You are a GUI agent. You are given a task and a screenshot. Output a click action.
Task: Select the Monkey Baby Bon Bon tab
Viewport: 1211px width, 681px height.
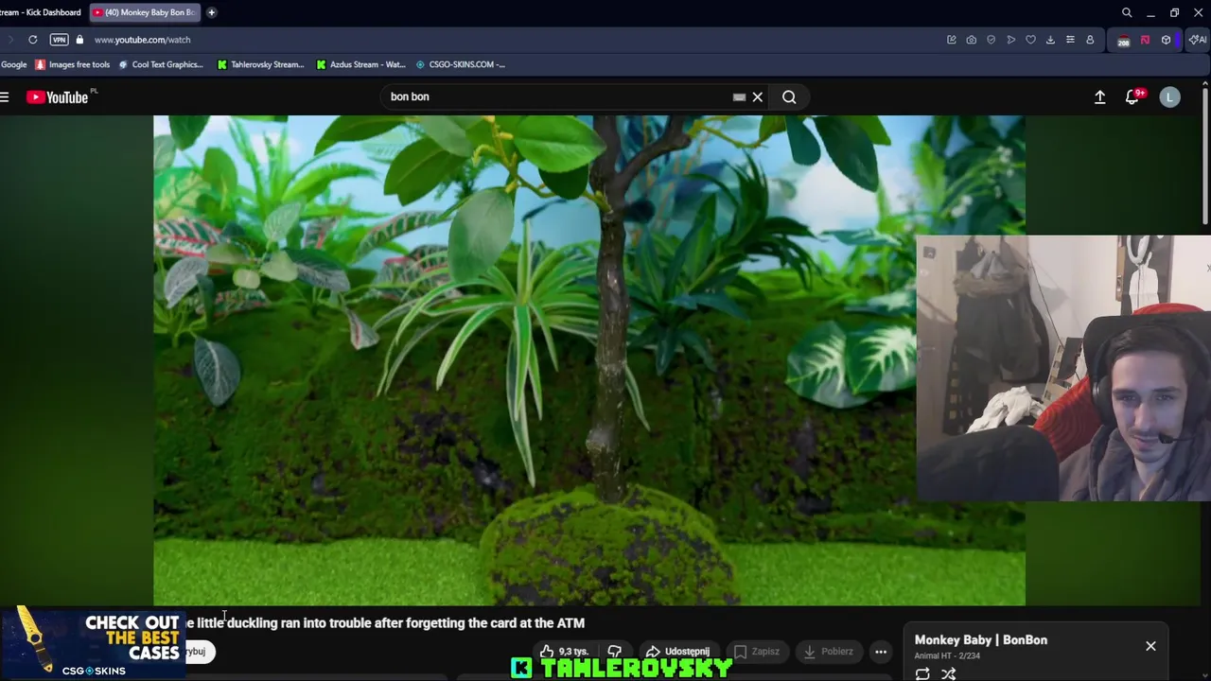coord(144,12)
